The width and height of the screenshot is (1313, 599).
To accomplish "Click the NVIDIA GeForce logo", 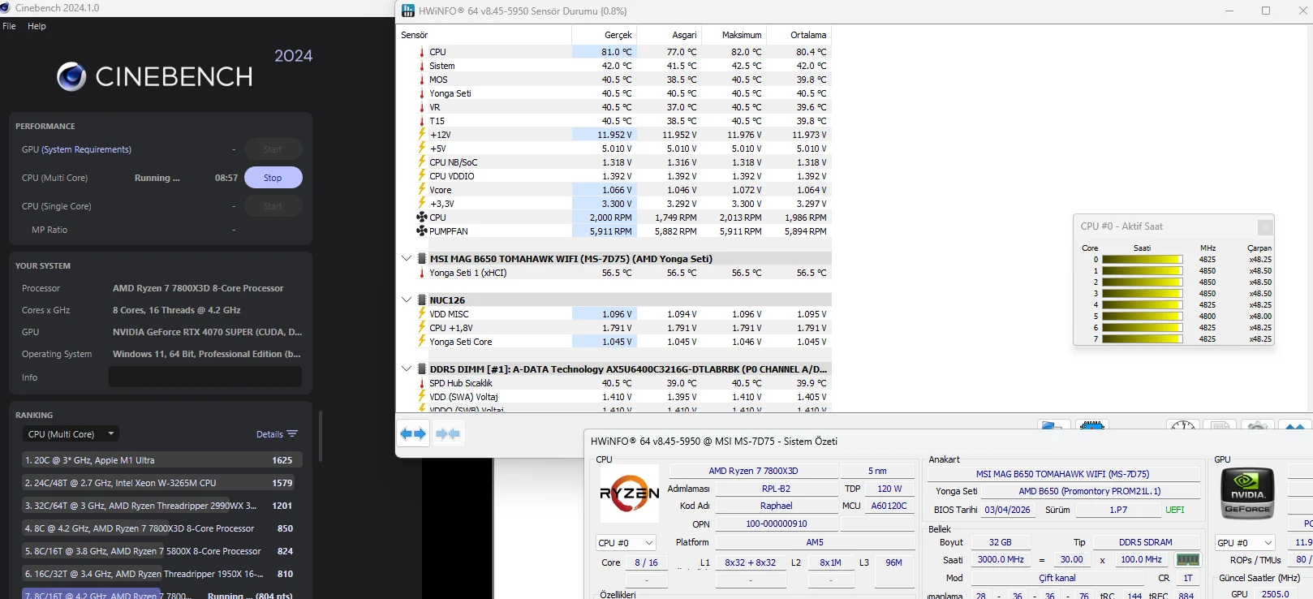I will point(1247,493).
